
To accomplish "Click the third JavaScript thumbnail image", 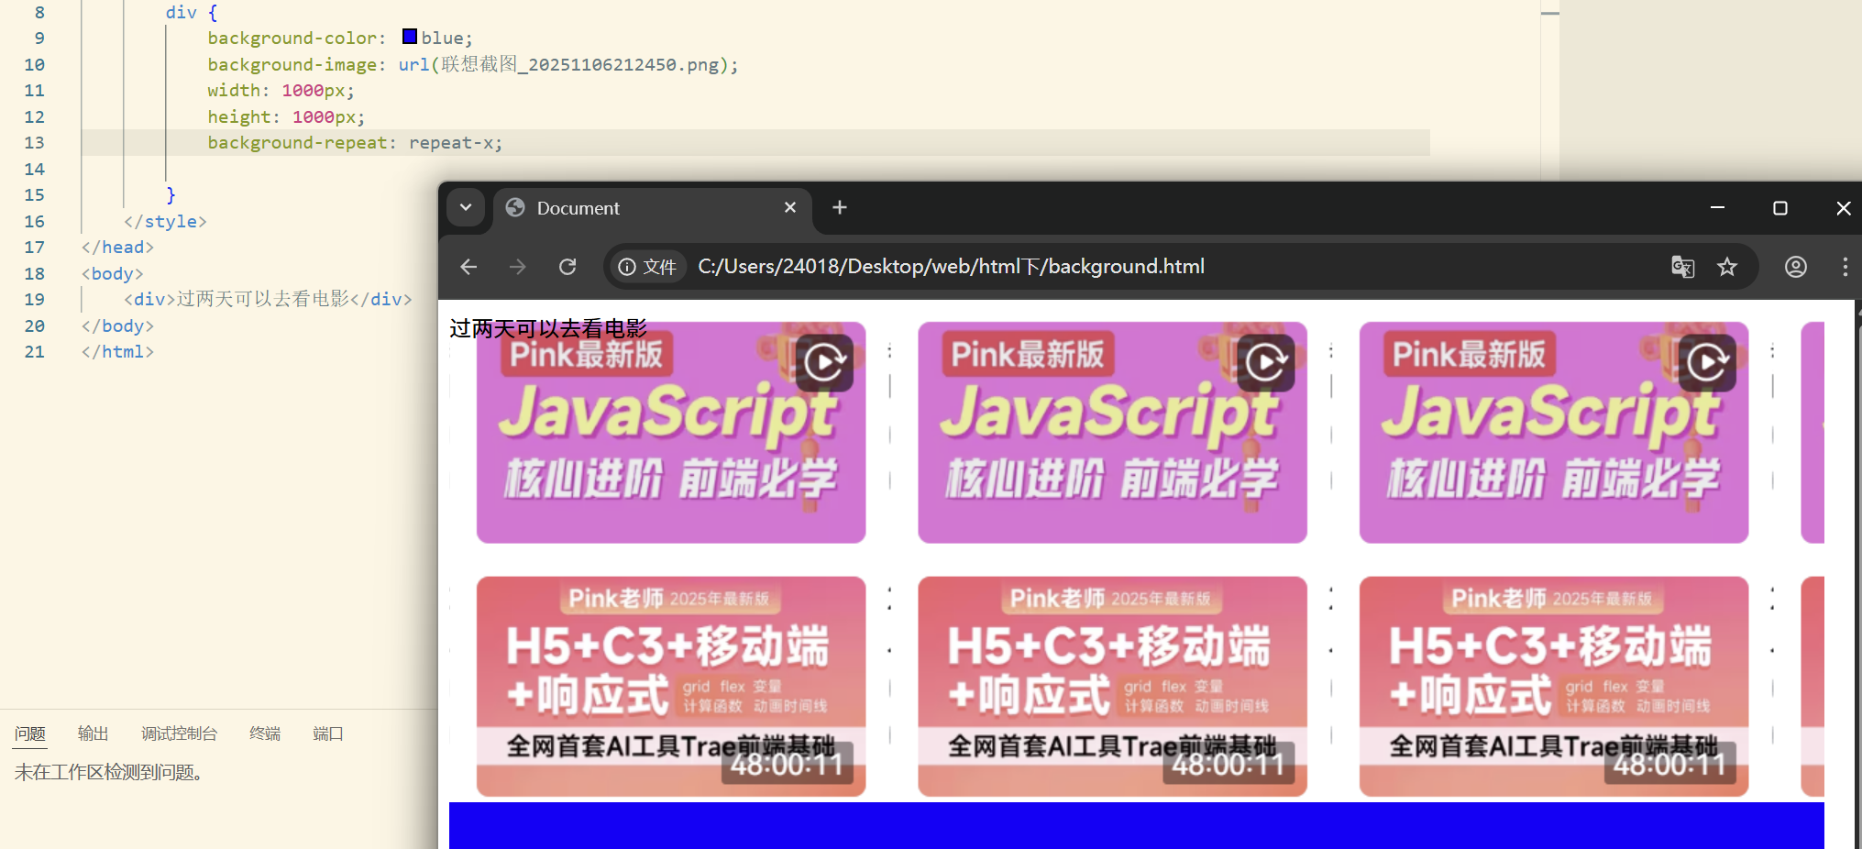I will coord(1554,433).
